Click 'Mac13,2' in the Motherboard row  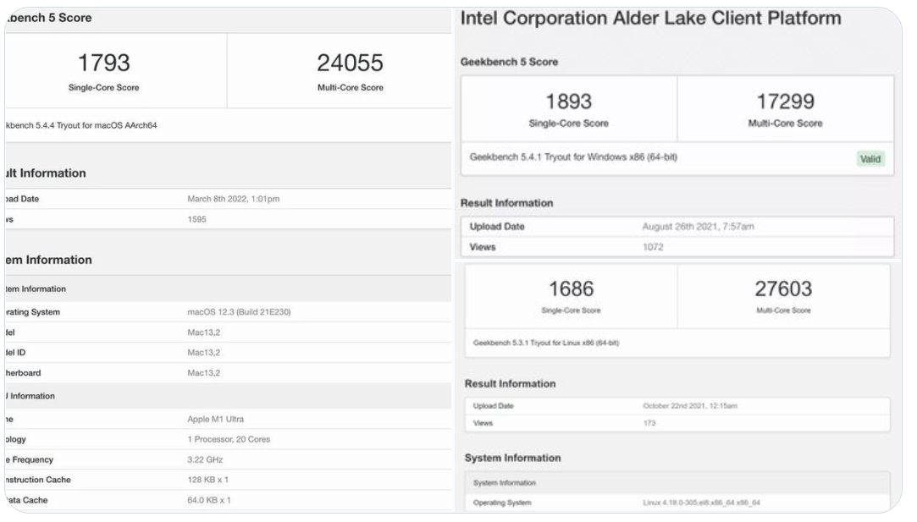(203, 373)
